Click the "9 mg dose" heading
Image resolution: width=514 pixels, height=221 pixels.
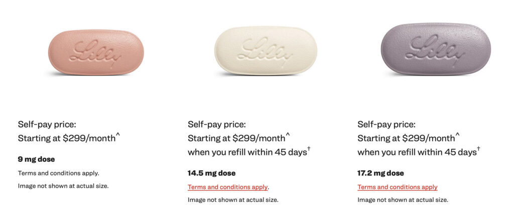37,159
